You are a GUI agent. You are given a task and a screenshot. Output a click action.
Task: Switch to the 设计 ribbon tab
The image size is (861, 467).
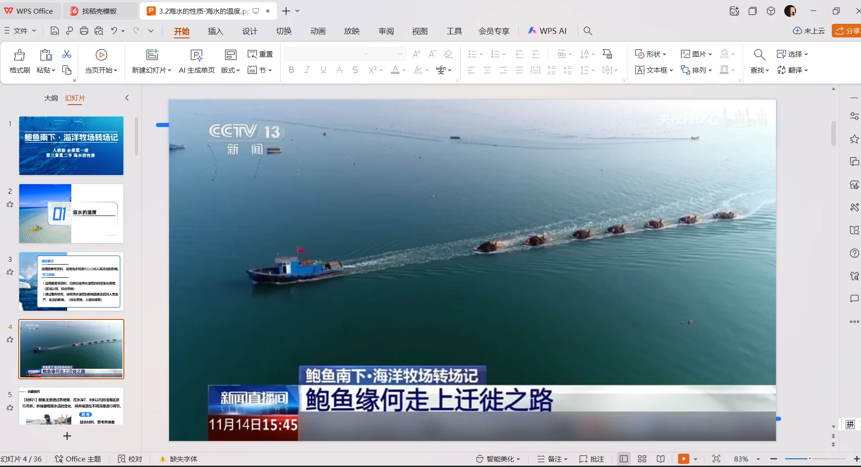[249, 31]
